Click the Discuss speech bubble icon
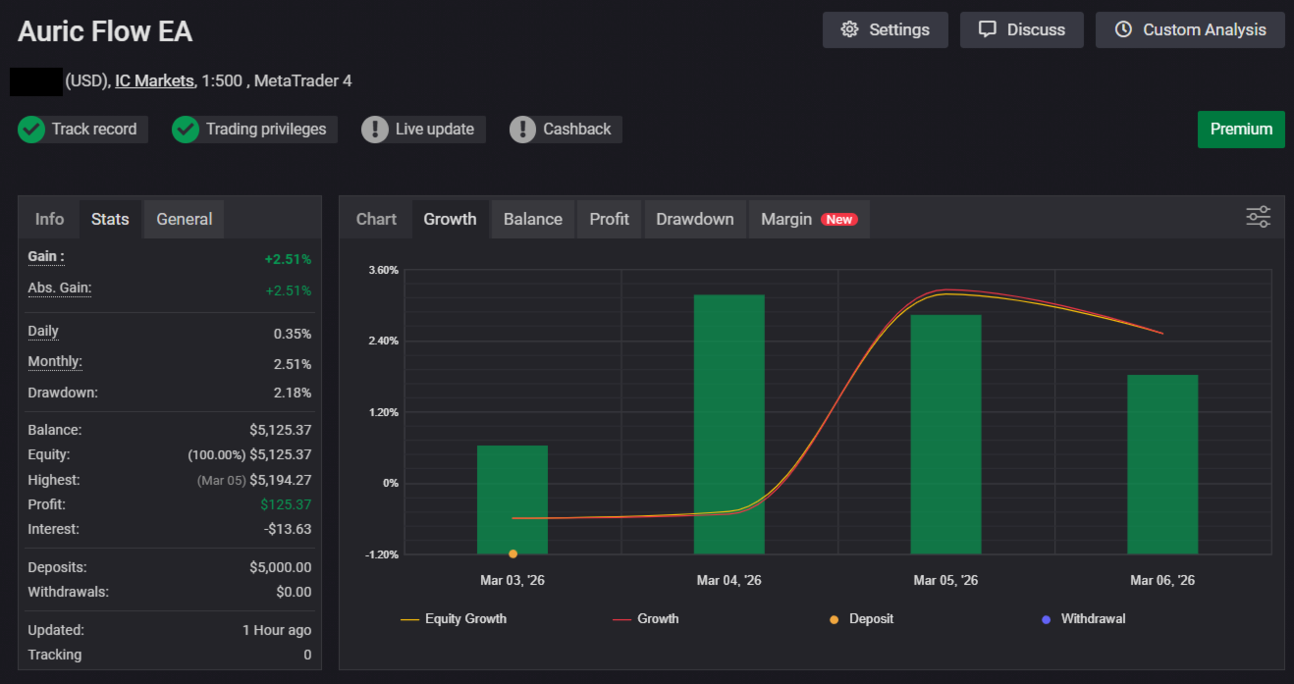 coord(988,29)
